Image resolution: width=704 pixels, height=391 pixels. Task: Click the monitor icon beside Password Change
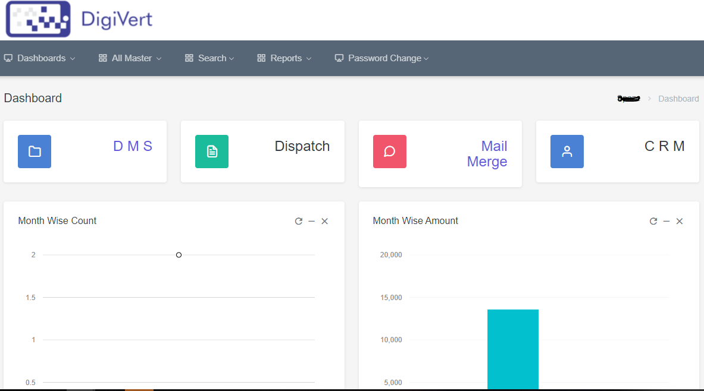[339, 58]
